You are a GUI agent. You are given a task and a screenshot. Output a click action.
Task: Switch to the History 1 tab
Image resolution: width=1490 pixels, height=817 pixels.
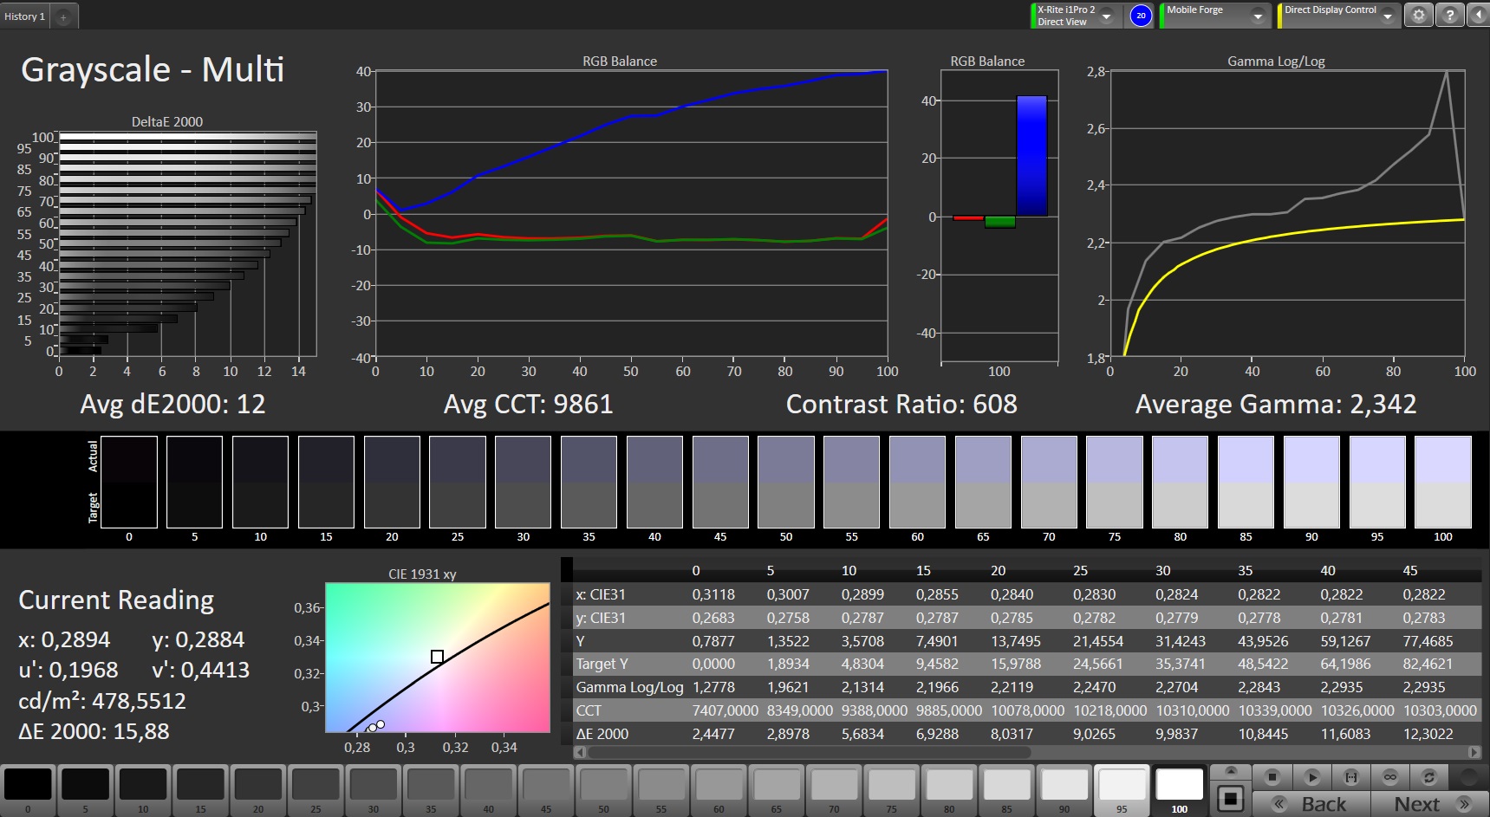25,16
